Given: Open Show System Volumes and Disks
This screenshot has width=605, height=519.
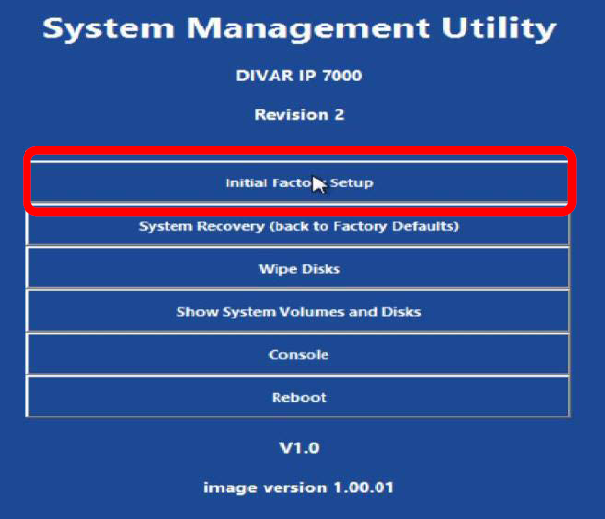Looking at the screenshot, I should click(299, 312).
